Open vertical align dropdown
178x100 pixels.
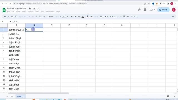point(106,17)
